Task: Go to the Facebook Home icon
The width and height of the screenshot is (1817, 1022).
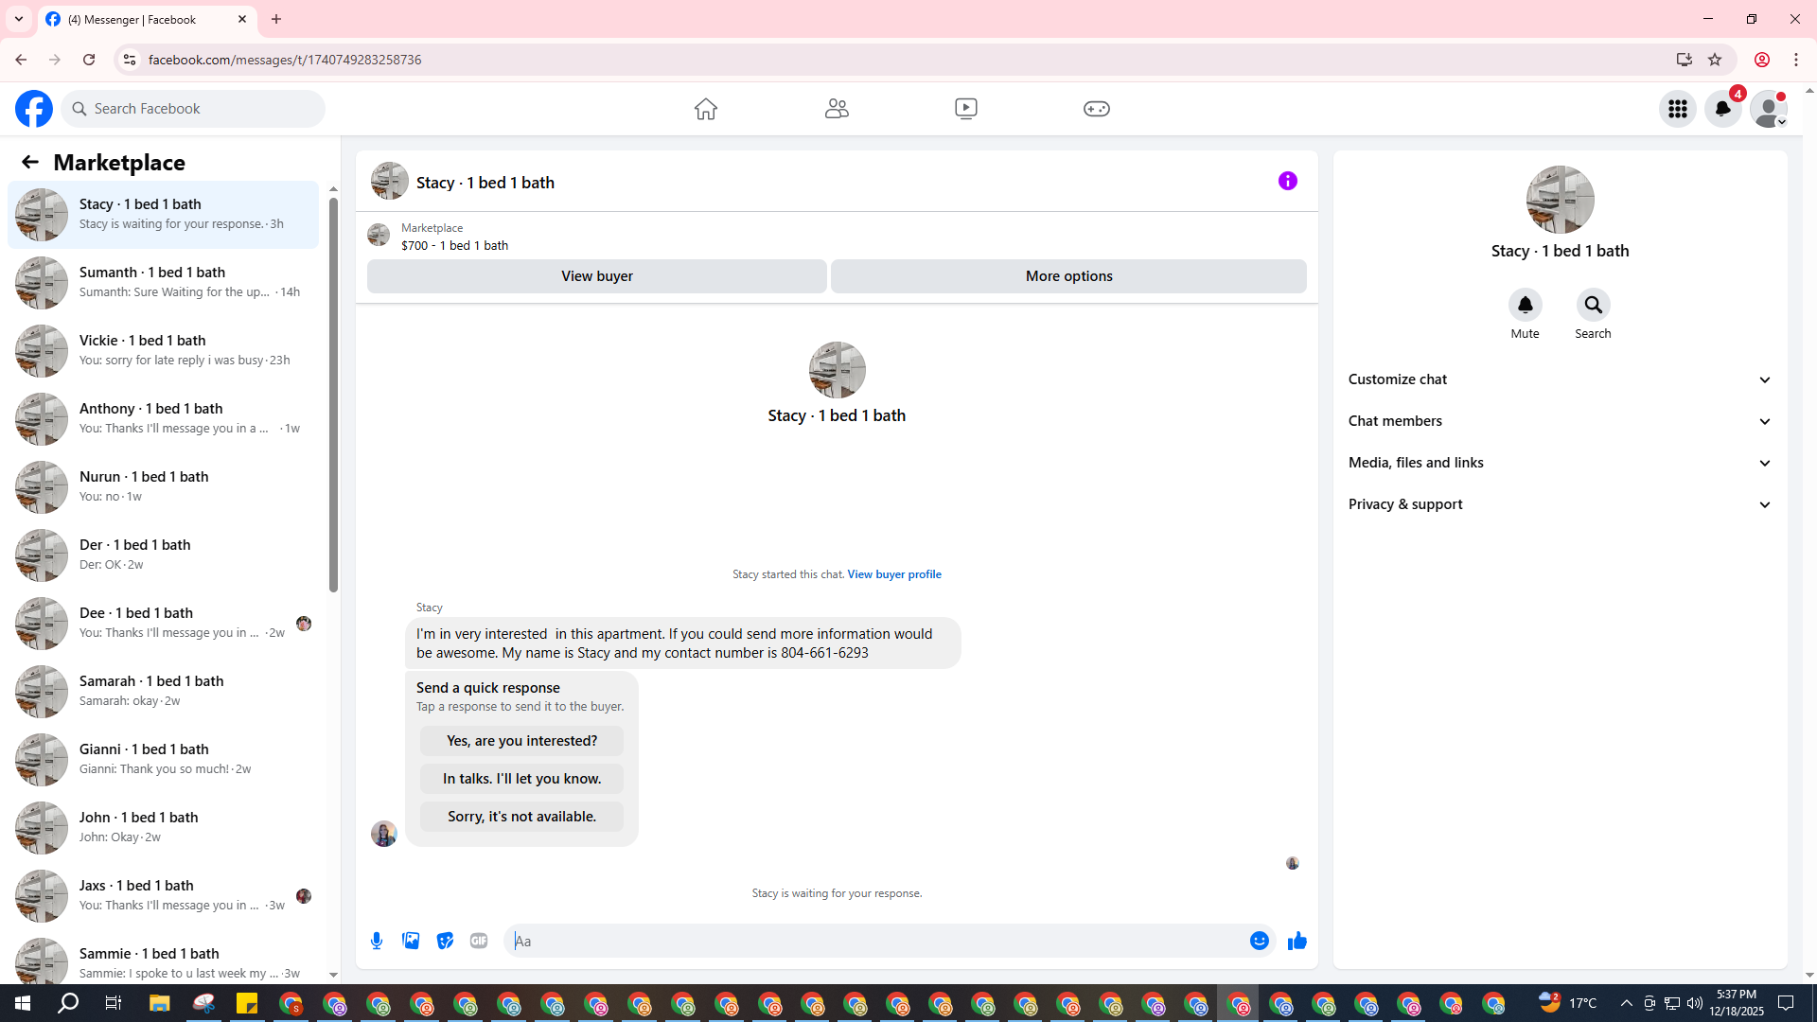Action: point(705,109)
